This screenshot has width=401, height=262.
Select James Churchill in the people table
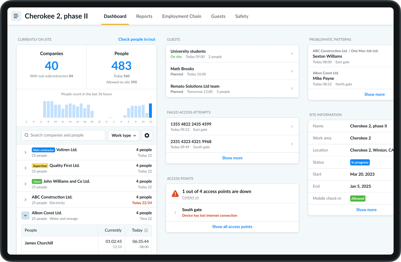click(x=39, y=243)
